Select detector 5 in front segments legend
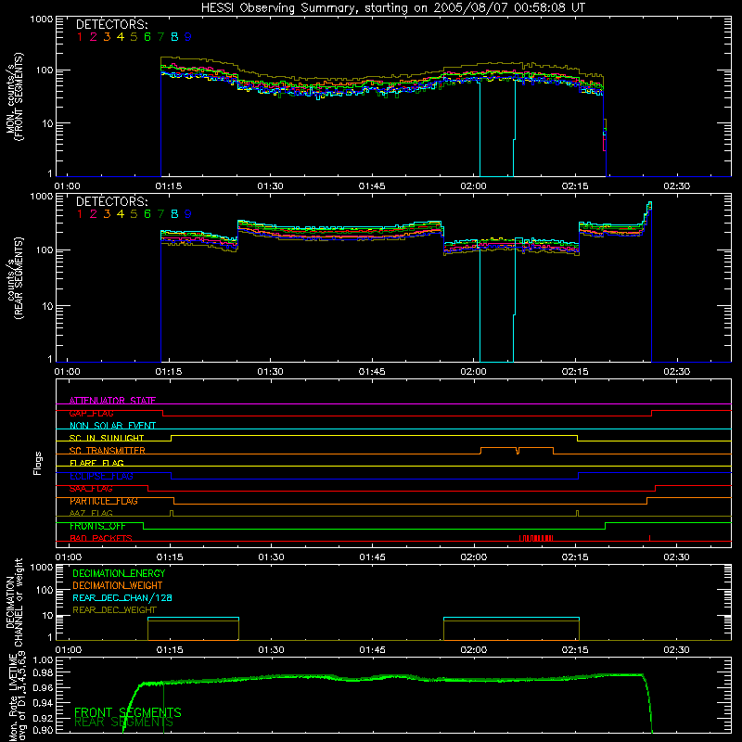742x742 pixels. pos(134,37)
